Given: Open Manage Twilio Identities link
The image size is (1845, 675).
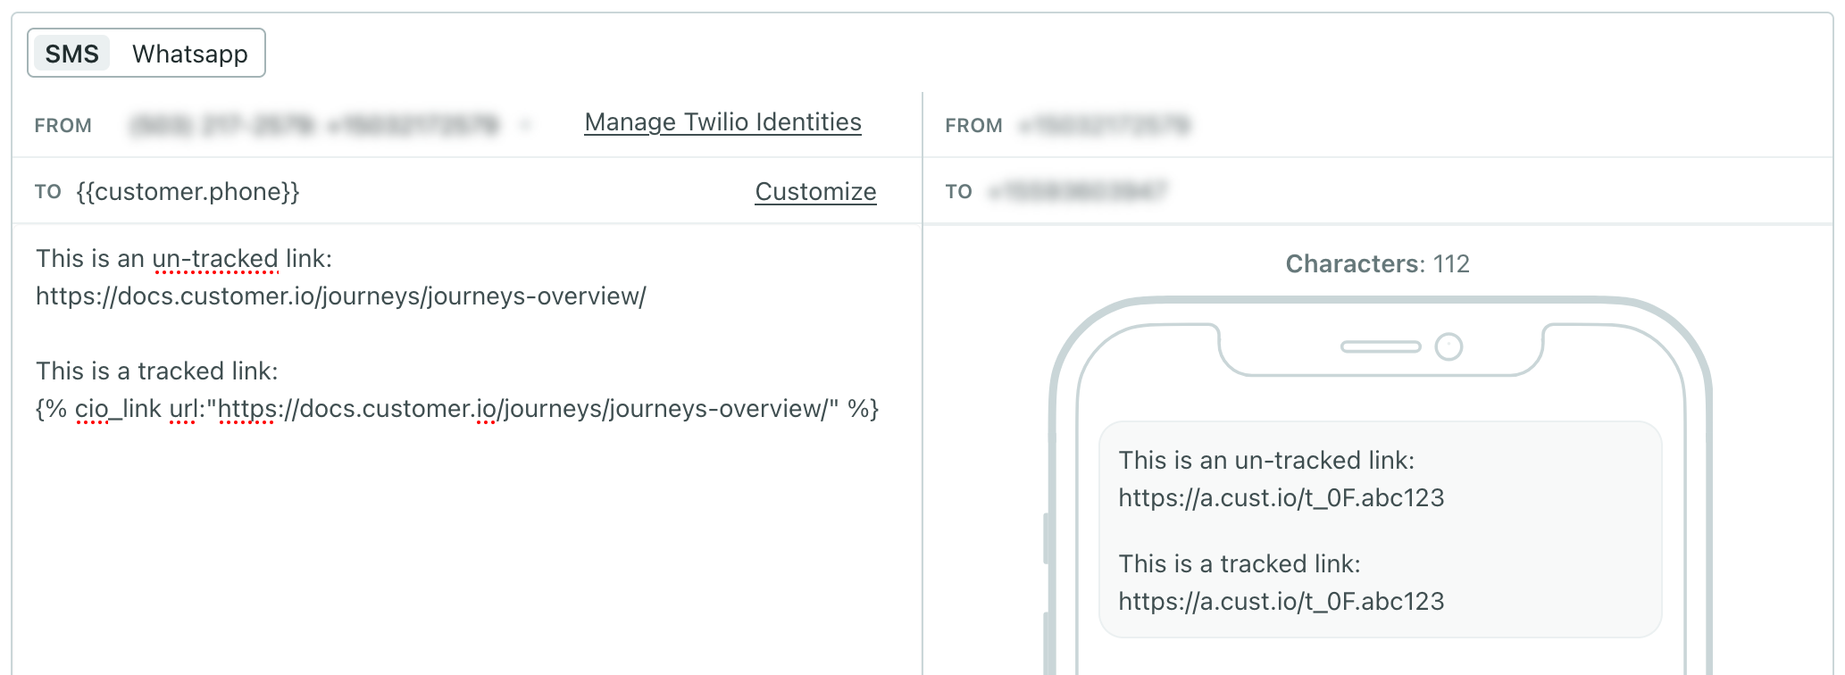Looking at the screenshot, I should [x=722, y=122].
